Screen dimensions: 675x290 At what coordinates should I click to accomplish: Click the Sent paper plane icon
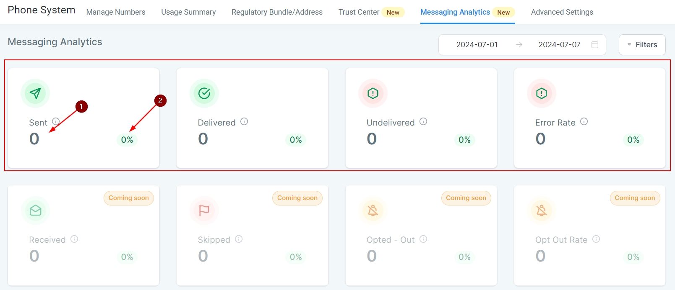(x=35, y=93)
